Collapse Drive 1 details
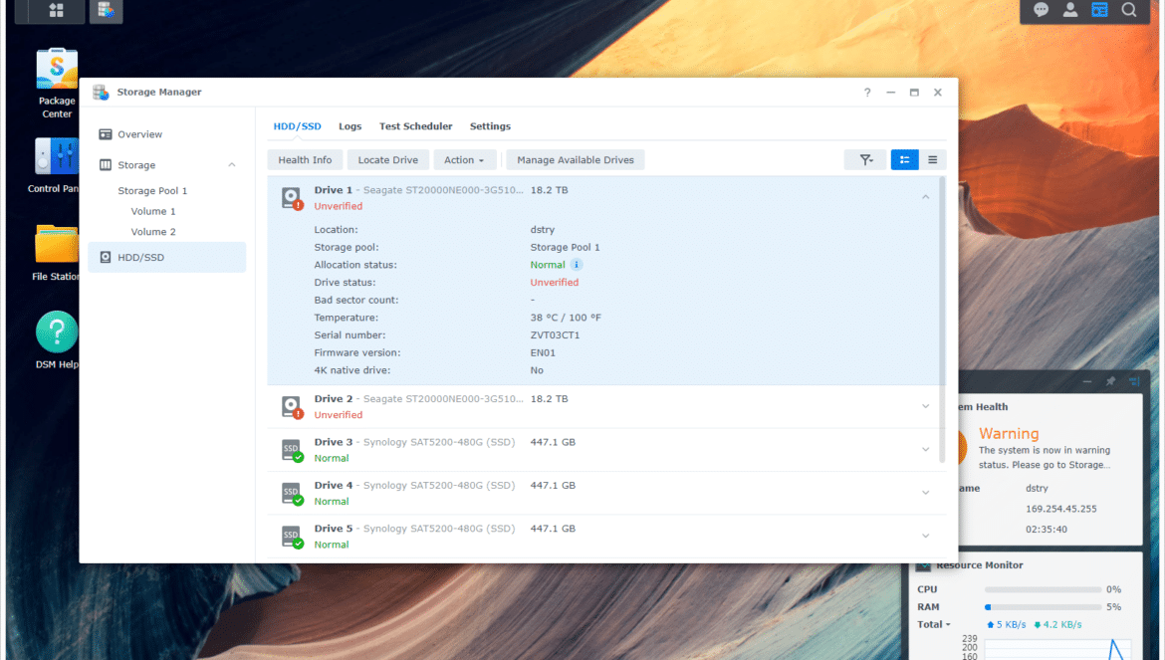Viewport: 1165px width, 660px height. pyautogui.click(x=925, y=197)
